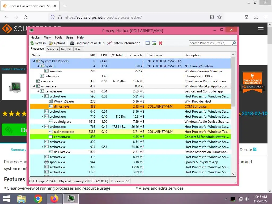Click the Refresh toolbar icon
This screenshot has height=204, width=272.
click(x=32, y=43)
